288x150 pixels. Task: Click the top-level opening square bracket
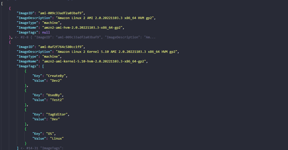[2, 4]
